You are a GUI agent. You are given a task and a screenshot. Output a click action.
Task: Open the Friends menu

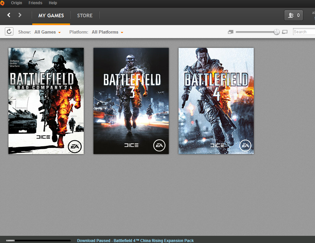(36, 3)
